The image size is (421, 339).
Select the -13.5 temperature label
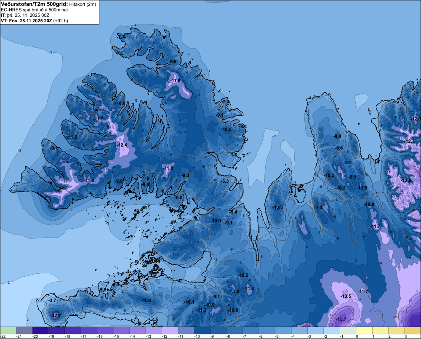tap(346, 296)
